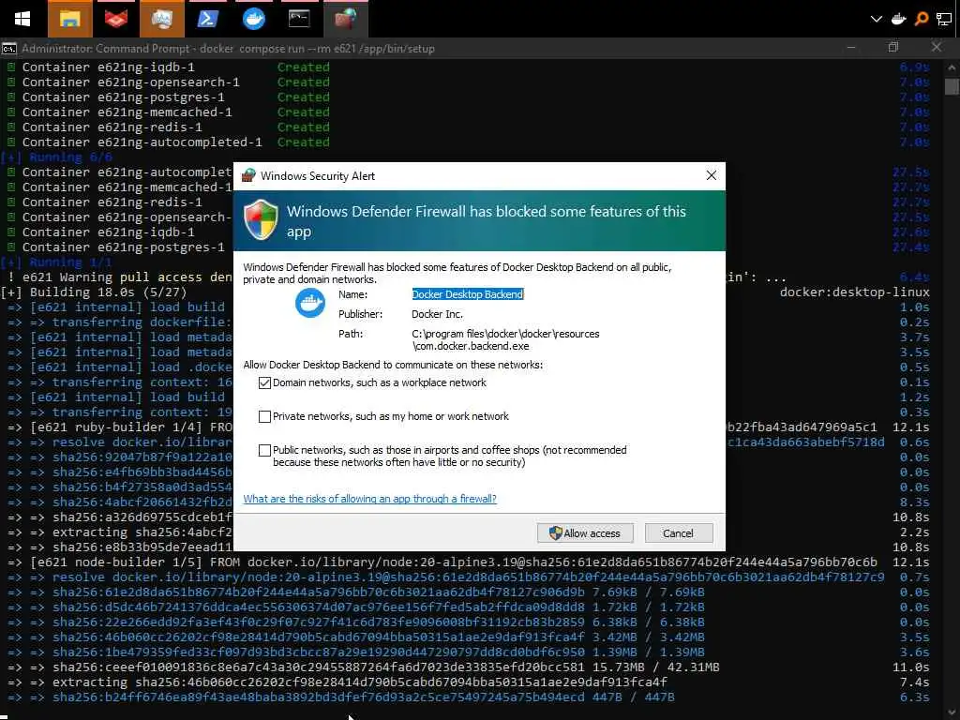Click the 'Building 18.0s (5/27)' line

tap(94, 292)
